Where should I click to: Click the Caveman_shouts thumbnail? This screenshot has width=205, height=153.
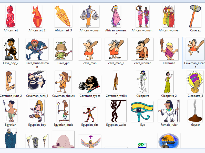coord(63,82)
